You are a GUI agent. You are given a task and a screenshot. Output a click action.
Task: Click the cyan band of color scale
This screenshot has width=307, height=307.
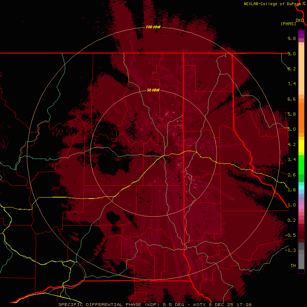(301, 188)
